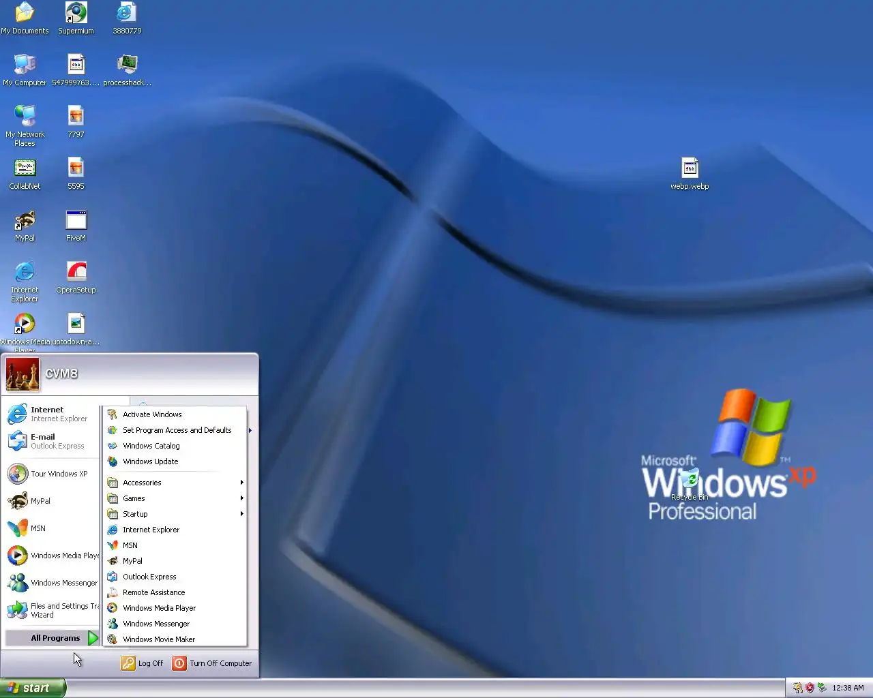
Task: Open the My Documents desktop icon
Action: click(25, 18)
